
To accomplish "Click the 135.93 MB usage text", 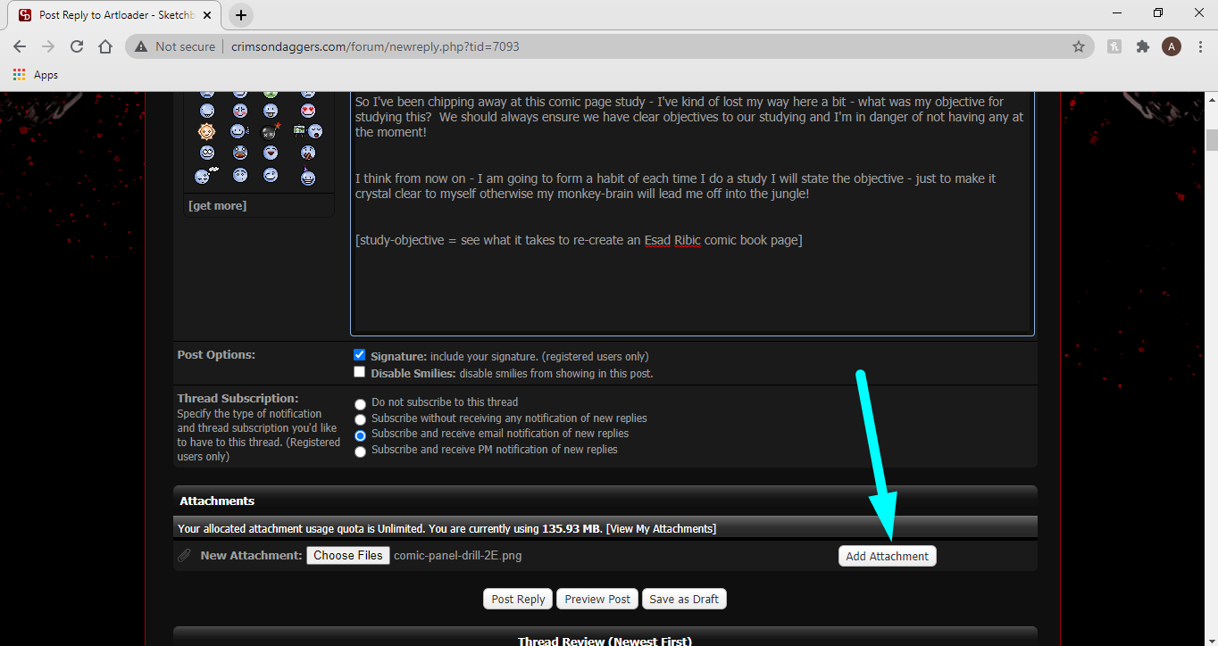I will pos(572,528).
